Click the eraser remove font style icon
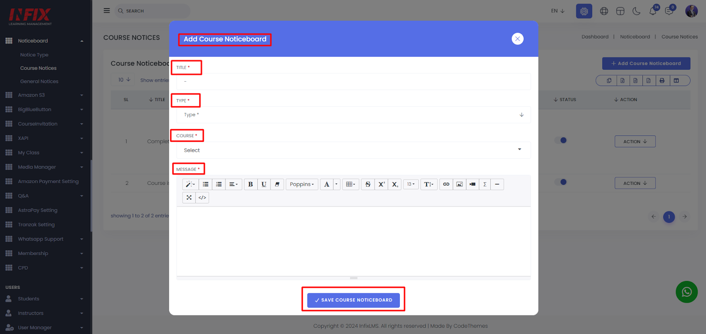 tap(277, 184)
